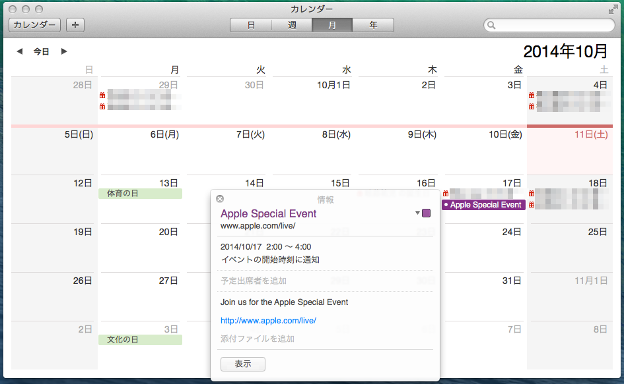Select the 10月1日 day cell
This screenshot has height=384, width=624.
tap(312, 101)
